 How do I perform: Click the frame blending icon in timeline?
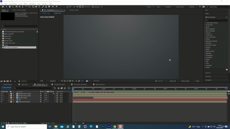61,88
